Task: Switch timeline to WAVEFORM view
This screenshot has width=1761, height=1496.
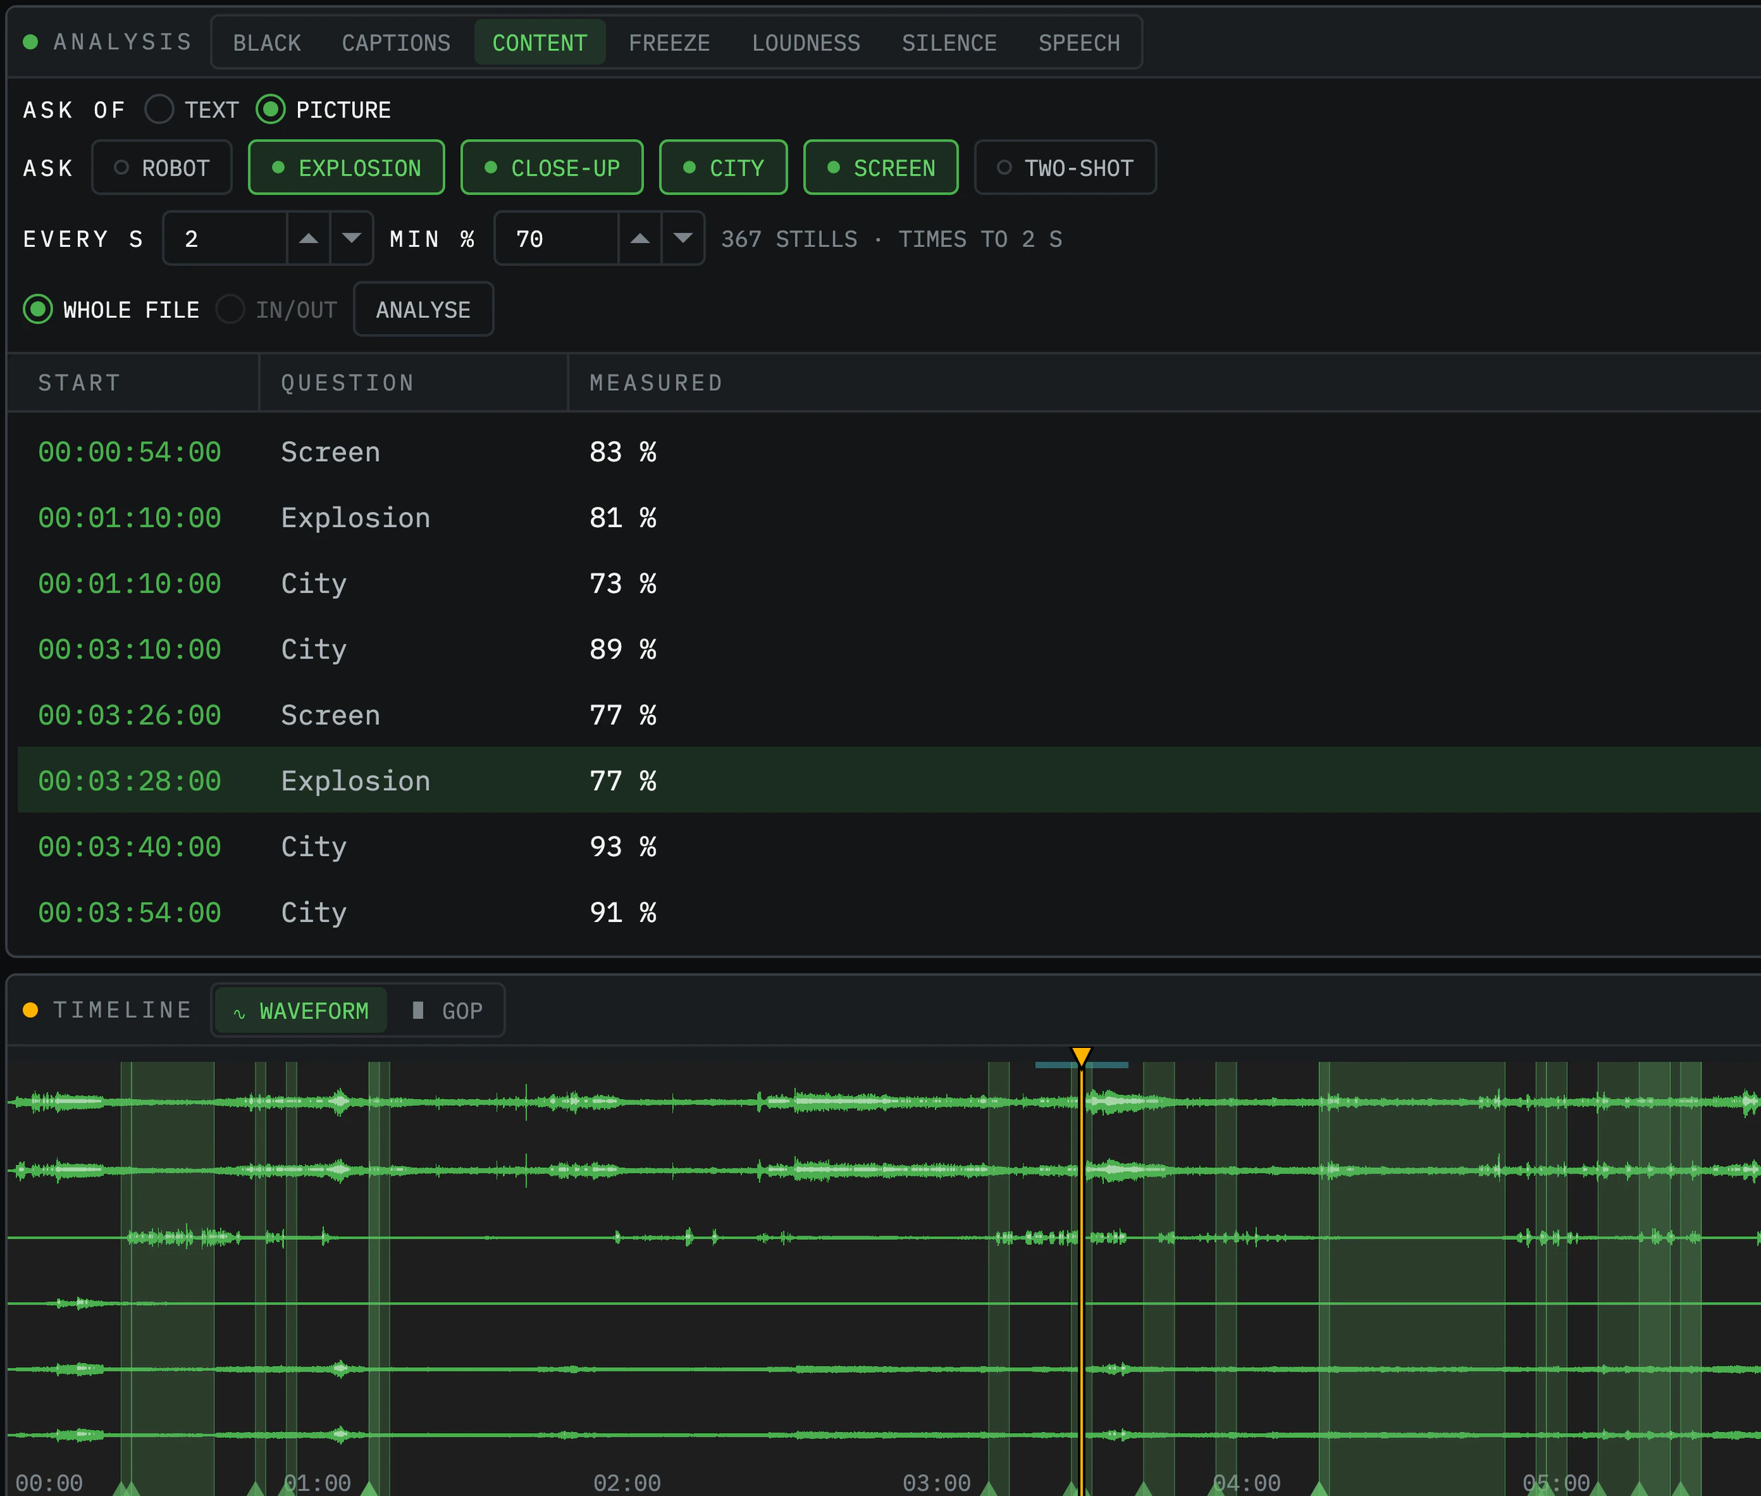Action: 301,1011
